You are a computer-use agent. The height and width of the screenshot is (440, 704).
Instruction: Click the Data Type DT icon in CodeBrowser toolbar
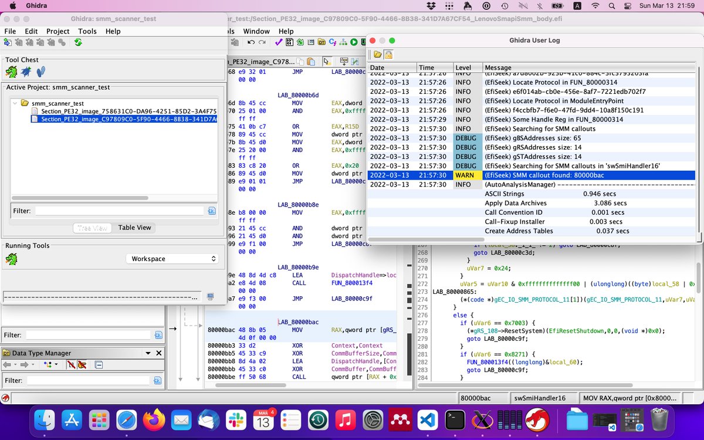point(321,42)
